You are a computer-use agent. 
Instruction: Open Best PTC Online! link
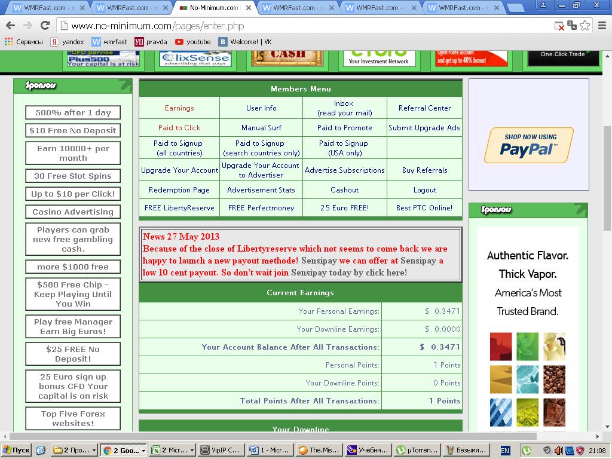(425, 207)
